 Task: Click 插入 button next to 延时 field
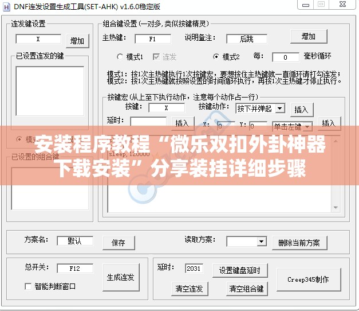tap(183, 123)
